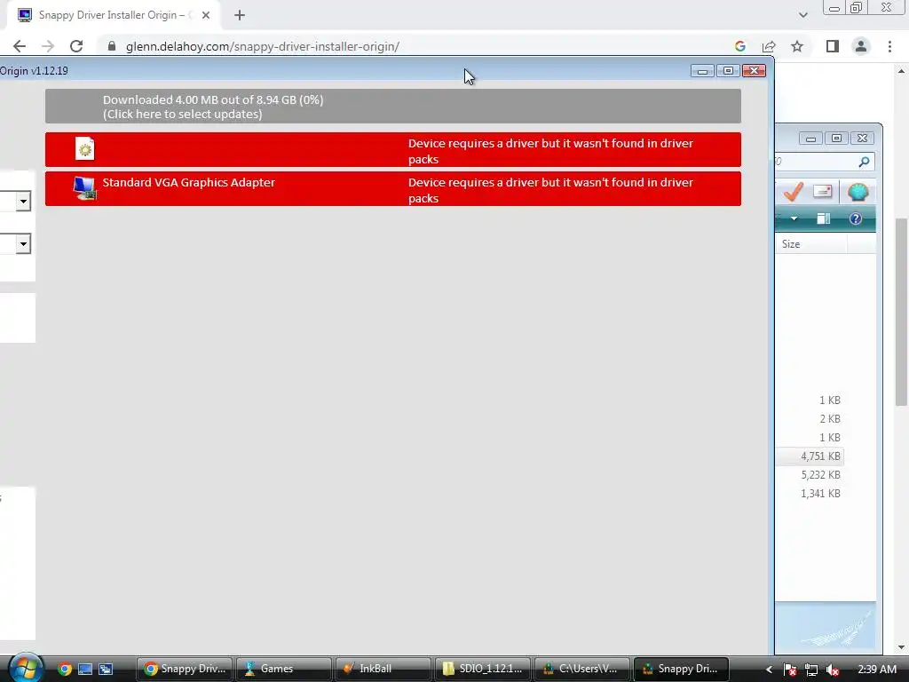Open the upper left-panel dropdown arrow
This screenshot has height=682, width=909.
23,202
